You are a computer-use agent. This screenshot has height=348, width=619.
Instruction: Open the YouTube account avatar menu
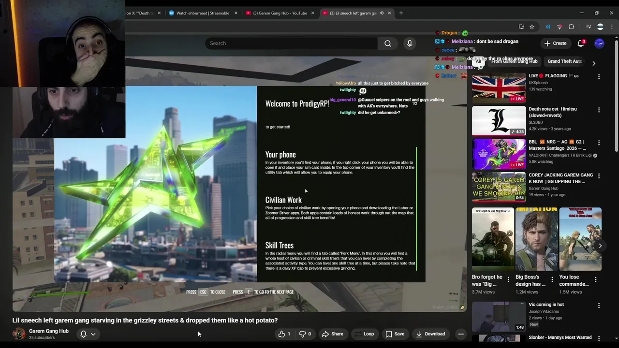coord(599,43)
